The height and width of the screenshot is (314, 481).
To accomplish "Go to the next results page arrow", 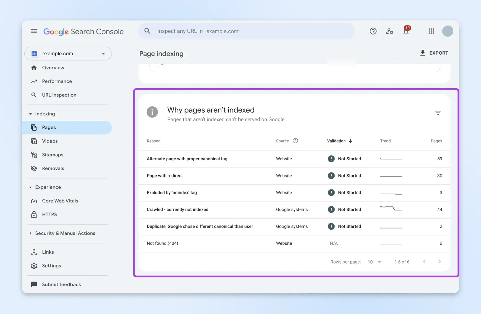I will click(x=439, y=261).
